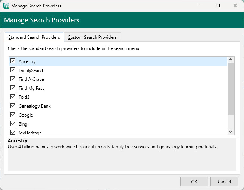The height and width of the screenshot is (190, 244).
Task: Minimize the Manage Search Providers window
Action: tap(201, 6)
